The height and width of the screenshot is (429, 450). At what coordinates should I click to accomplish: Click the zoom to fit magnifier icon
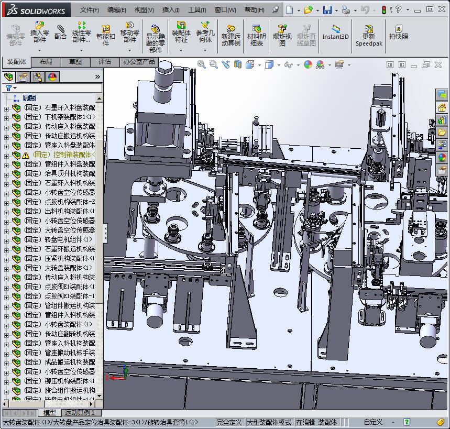(x=201, y=64)
